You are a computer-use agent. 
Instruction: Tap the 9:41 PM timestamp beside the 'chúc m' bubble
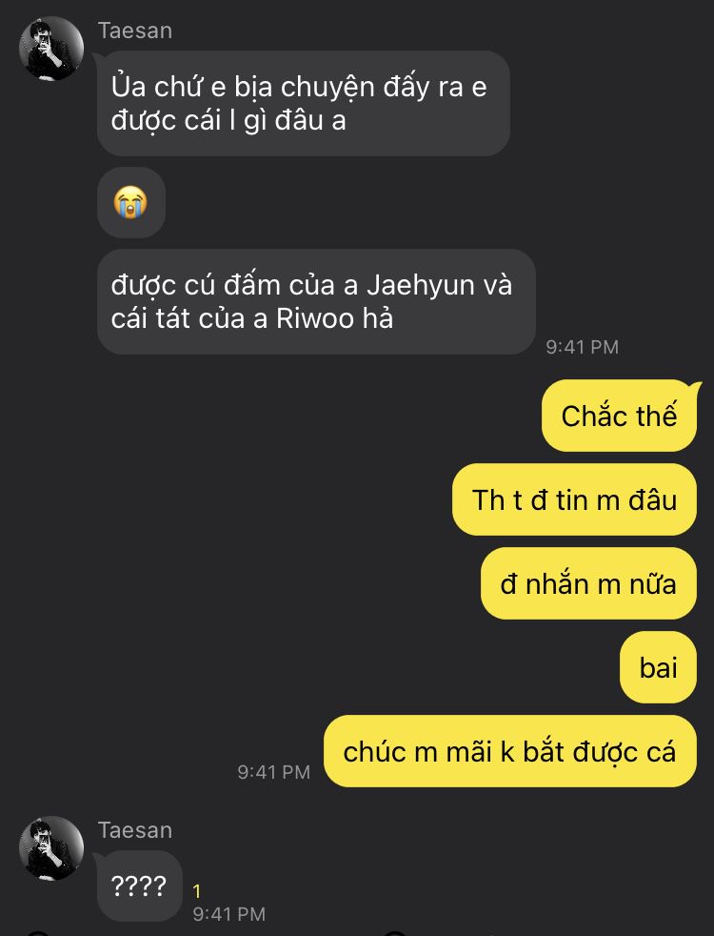pos(273,772)
